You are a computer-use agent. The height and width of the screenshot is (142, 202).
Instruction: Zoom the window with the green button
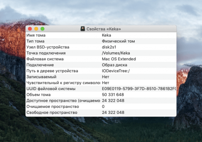click(42, 29)
